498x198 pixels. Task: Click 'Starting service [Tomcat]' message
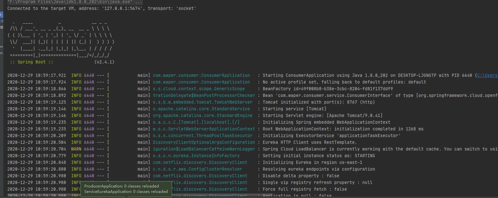(294, 109)
